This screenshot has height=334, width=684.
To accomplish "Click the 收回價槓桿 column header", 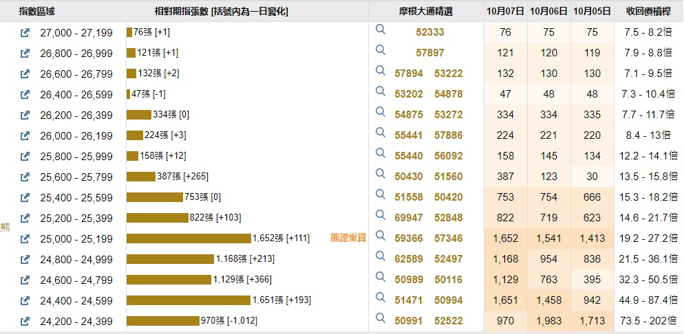I will [649, 11].
